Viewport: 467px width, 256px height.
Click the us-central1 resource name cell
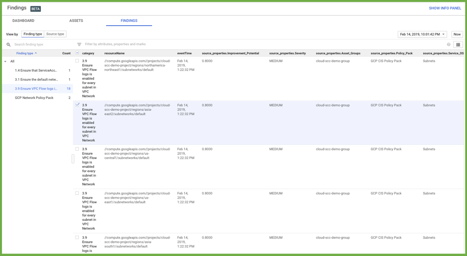point(137,153)
